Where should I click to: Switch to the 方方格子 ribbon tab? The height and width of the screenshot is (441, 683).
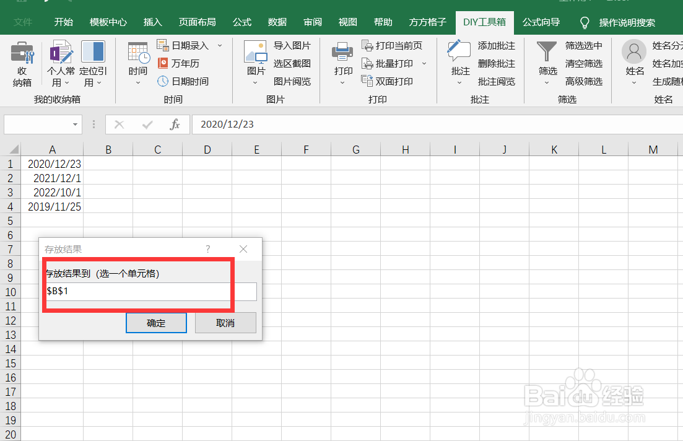[x=427, y=22]
